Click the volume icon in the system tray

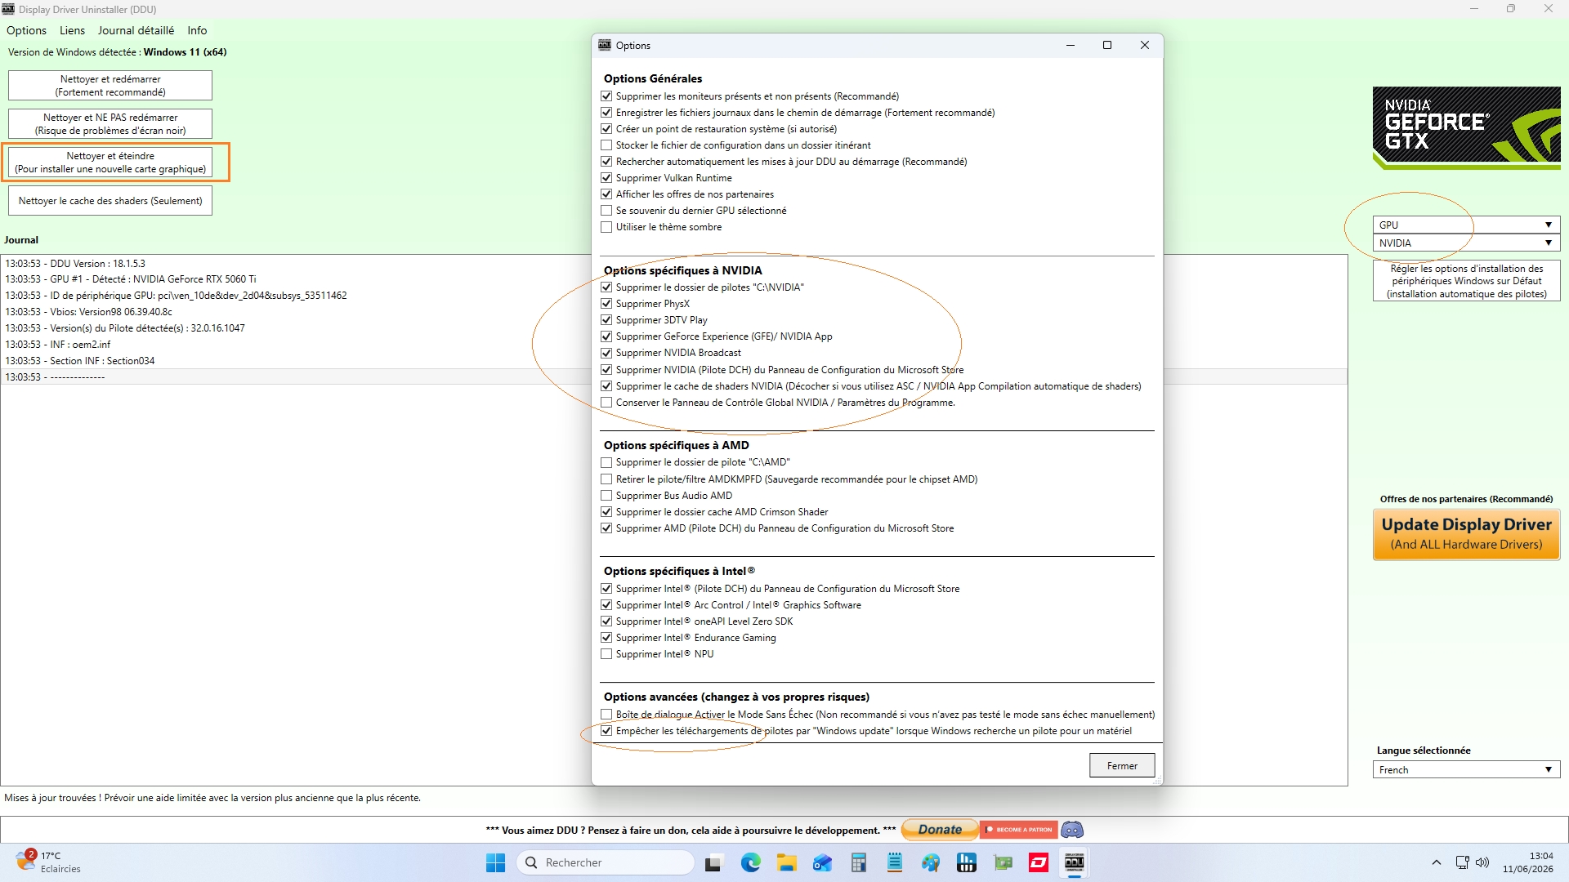pyautogui.click(x=1483, y=862)
